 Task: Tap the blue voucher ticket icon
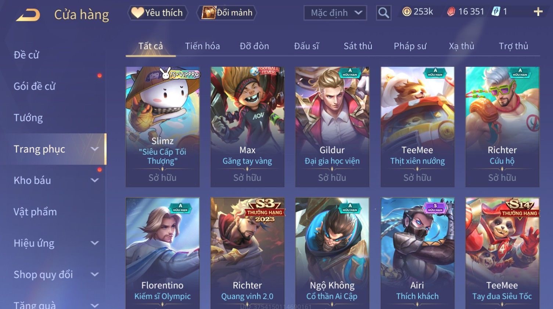tap(496, 12)
